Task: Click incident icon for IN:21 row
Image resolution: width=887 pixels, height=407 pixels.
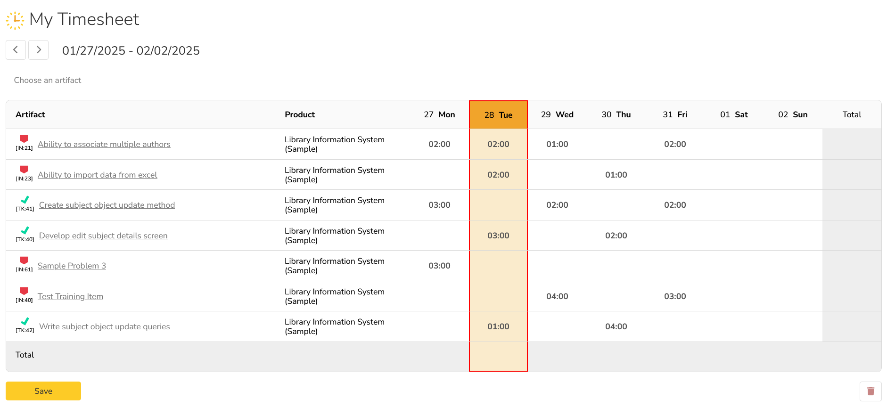Action: pos(24,139)
